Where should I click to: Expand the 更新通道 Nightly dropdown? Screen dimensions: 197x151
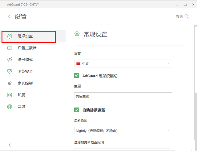(123, 131)
